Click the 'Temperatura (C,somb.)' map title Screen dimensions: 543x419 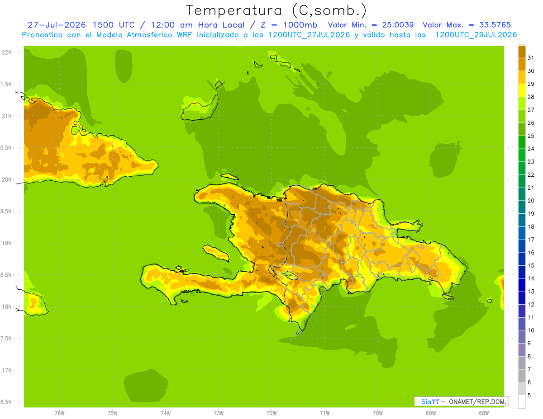[x=276, y=10]
